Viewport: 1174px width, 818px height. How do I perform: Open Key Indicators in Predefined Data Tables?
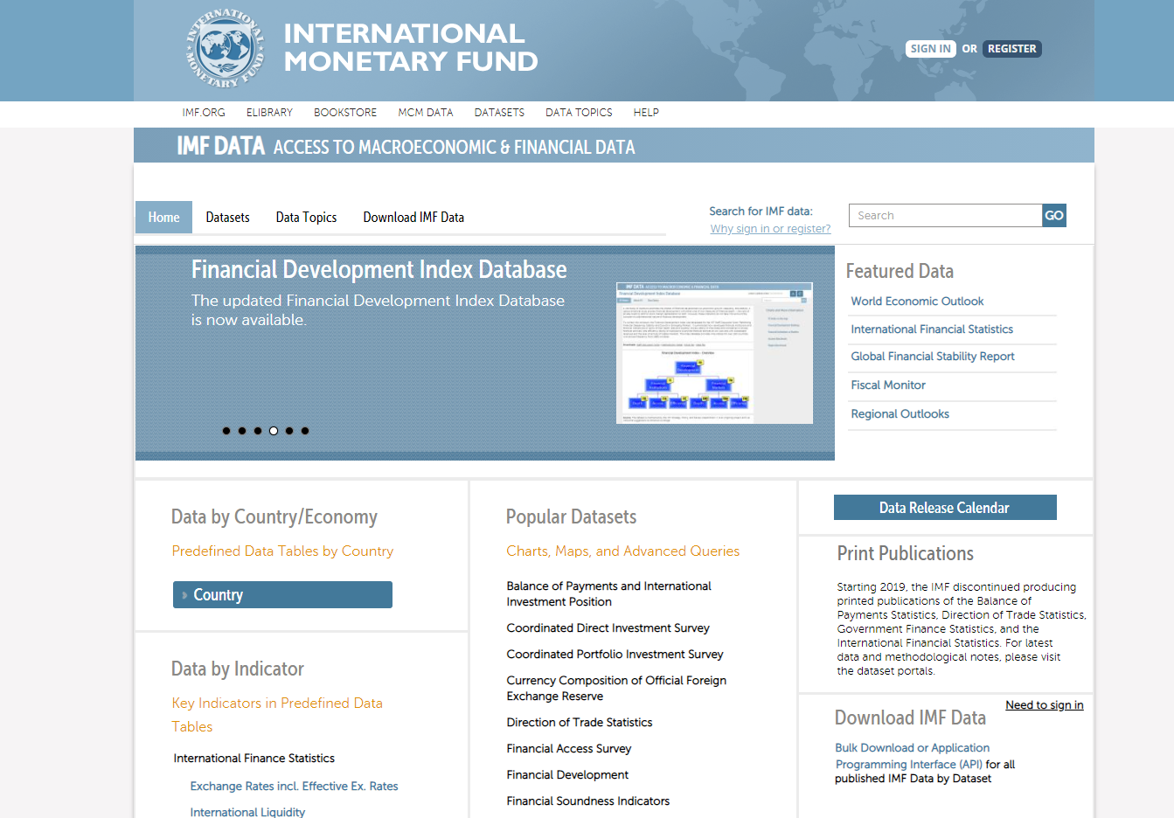pyautogui.click(x=277, y=715)
